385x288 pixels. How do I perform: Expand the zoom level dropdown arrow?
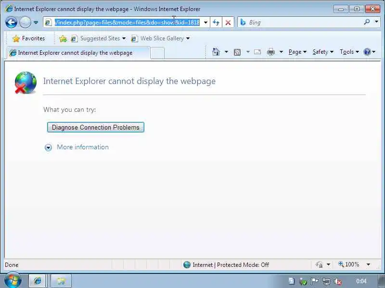point(368,265)
